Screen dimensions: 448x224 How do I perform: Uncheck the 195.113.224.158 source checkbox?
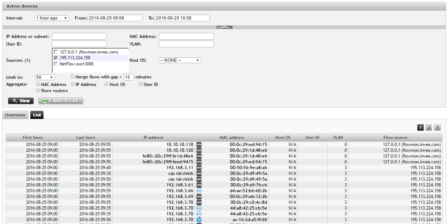pyautogui.click(x=56, y=58)
